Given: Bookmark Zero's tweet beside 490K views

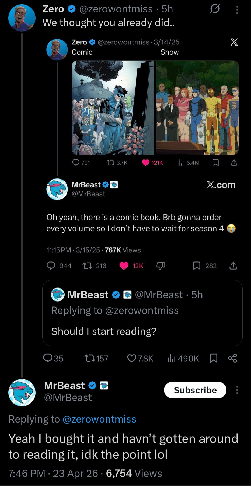Looking at the screenshot, I should pyautogui.click(x=213, y=359).
